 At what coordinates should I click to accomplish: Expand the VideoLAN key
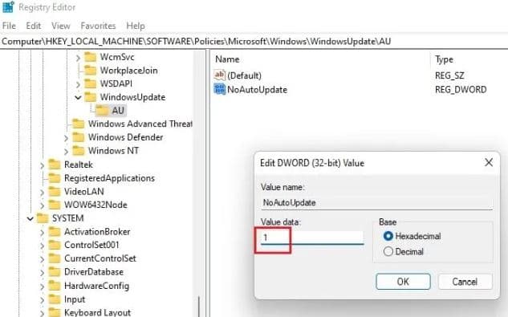42,193
